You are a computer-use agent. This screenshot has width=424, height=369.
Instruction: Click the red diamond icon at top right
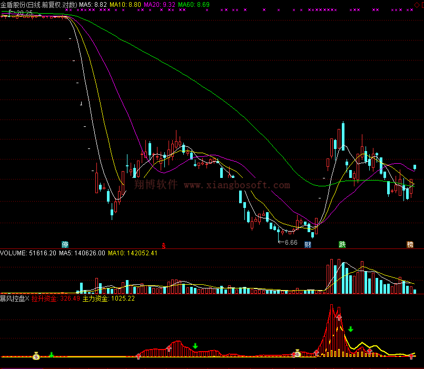pyautogui.click(x=417, y=5)
